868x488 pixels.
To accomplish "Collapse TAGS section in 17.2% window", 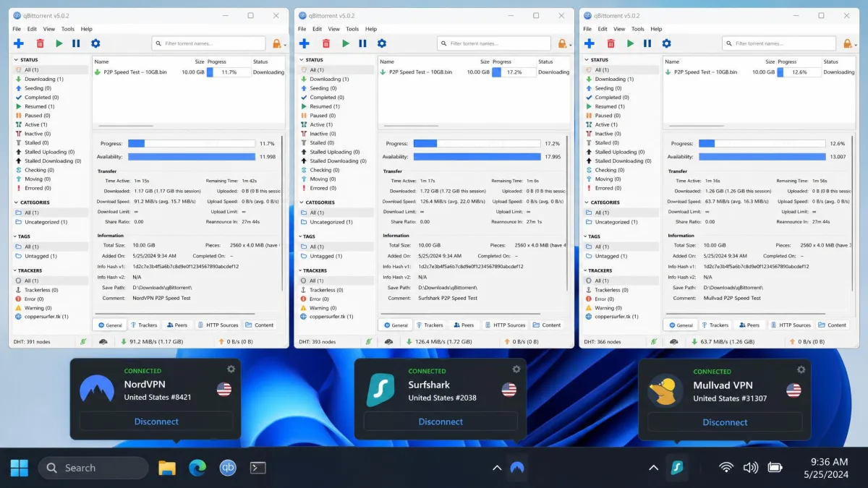I will [x=300, y=236].
